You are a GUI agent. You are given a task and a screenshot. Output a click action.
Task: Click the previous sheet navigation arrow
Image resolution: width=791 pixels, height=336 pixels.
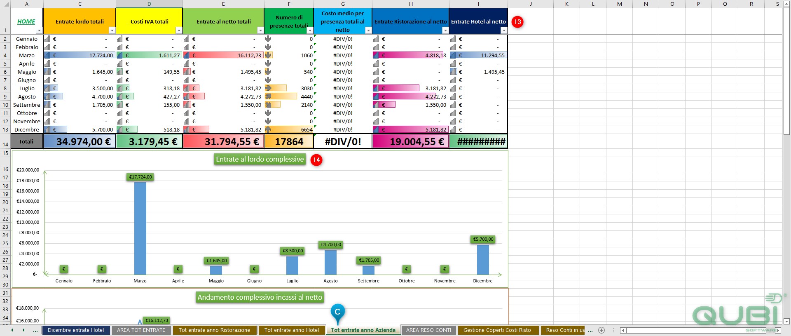coord(12,330)
